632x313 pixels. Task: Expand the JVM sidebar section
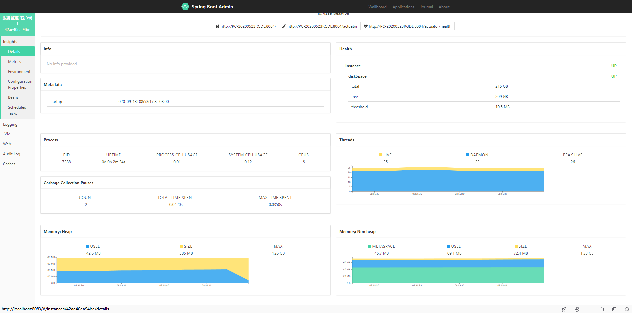[17, 134]
